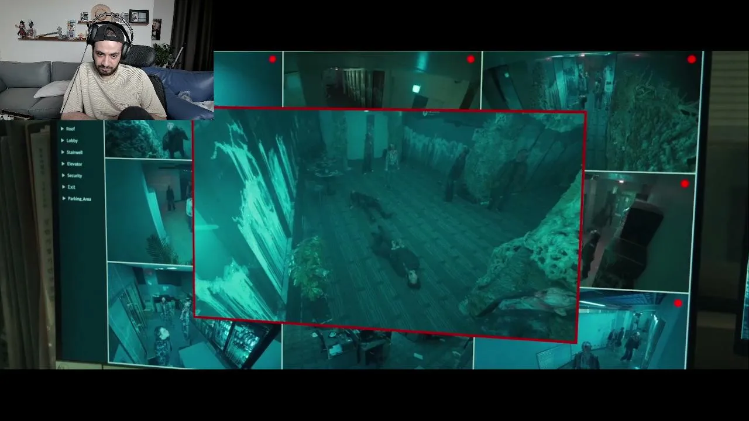This screenshot has width=749, height=421.
Task: Select the 'Exit' label in the camera list
Action: [x=71, y=187]
